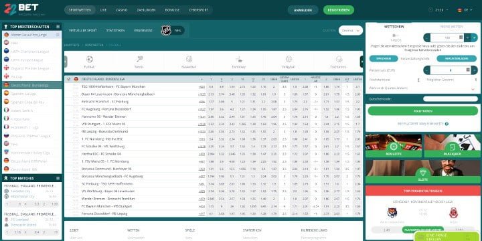Select England Premier League in sidebar
The width and height of the screenshot is (482, 241).
32,68
